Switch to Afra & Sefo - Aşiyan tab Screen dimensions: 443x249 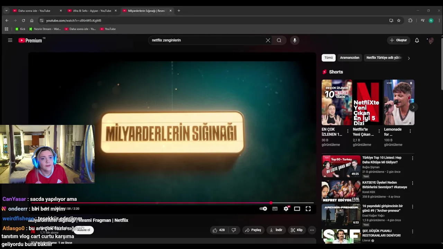click(x=92, y=11)
